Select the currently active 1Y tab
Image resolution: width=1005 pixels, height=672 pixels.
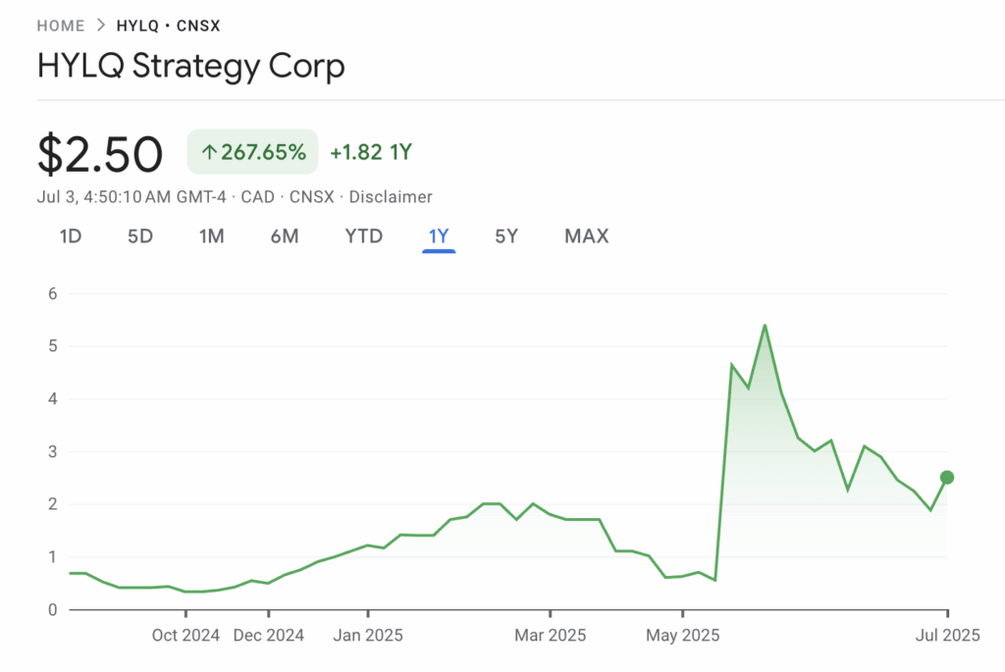438,236
